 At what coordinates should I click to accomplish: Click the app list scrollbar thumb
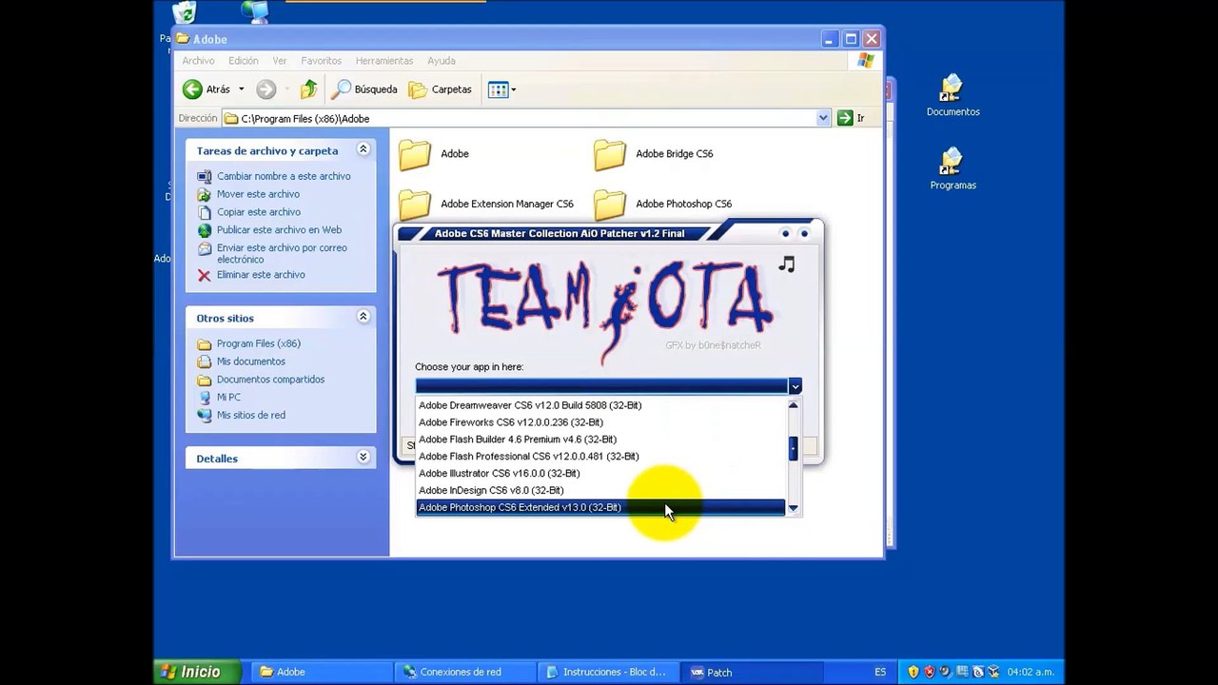[793, 448]
